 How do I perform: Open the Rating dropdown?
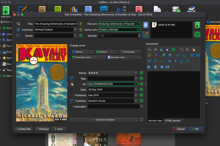(x=136, y=73)
